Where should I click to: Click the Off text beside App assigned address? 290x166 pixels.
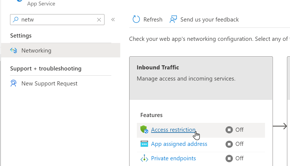pos(239,144)
